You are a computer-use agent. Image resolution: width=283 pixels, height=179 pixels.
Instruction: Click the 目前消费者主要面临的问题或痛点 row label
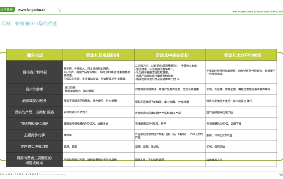coord(34,160)
